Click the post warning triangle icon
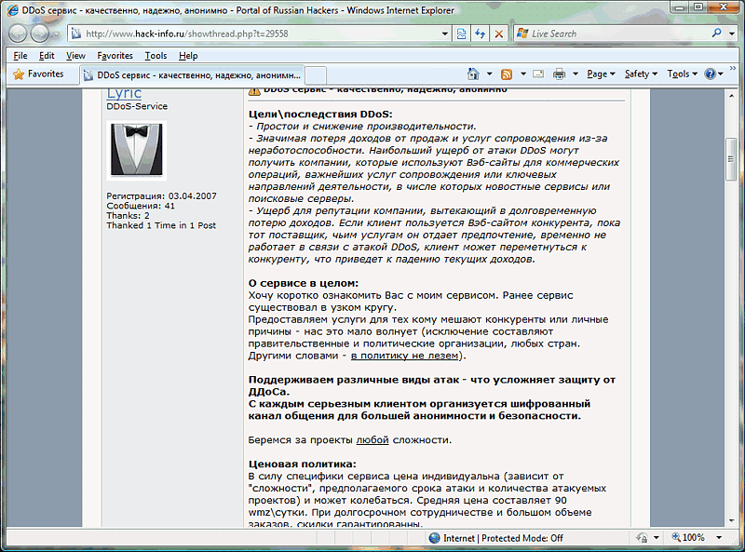 point(254,90)
